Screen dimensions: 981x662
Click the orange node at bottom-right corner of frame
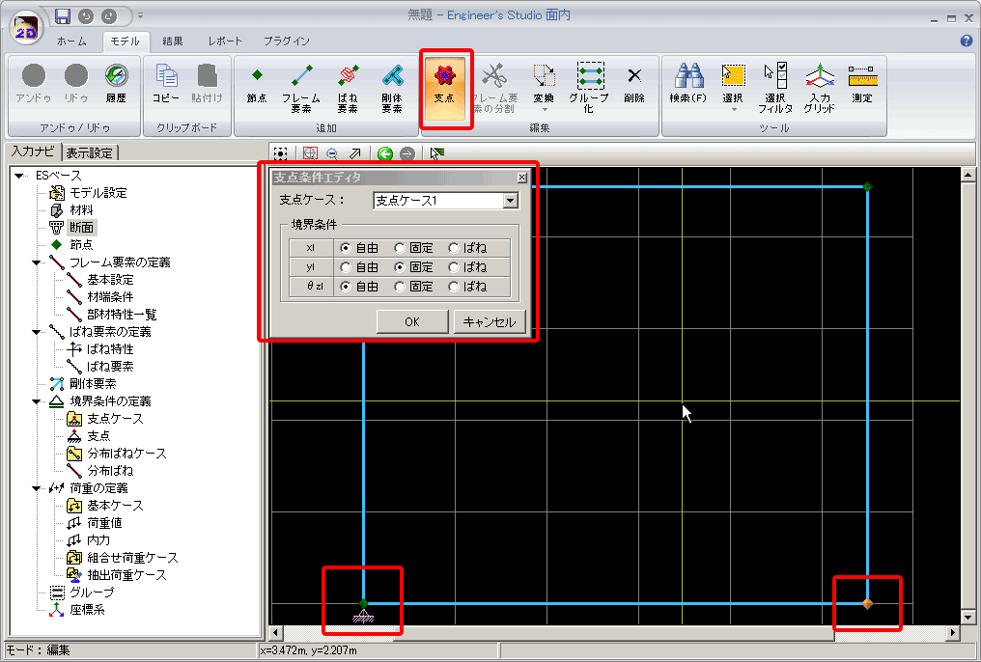(x=867, y=603)
